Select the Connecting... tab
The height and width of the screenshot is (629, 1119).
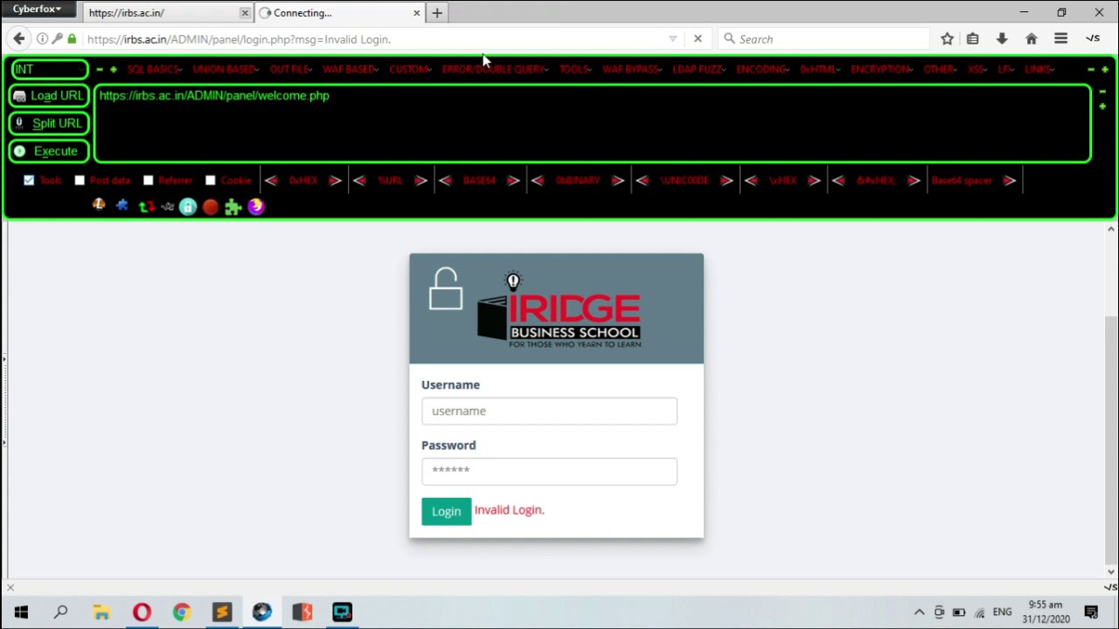click(x=339, y=12)
